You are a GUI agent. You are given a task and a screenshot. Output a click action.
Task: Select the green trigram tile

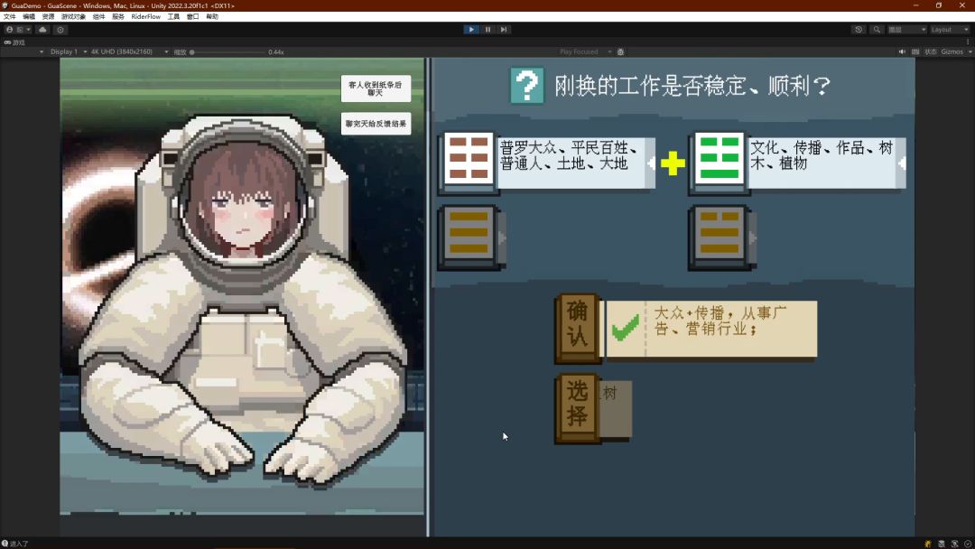[720, 159]
